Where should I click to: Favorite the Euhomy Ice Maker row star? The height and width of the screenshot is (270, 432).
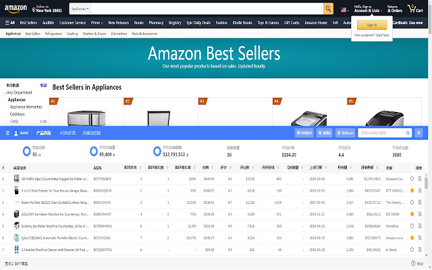pyautogui.click(x=412, y=226)
